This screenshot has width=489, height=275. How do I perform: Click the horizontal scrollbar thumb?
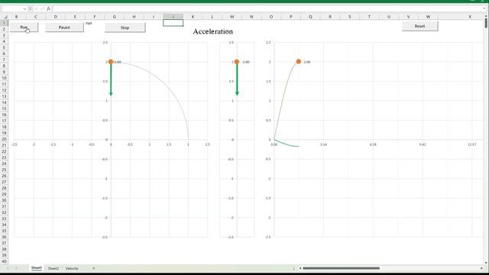pos(342,268)
